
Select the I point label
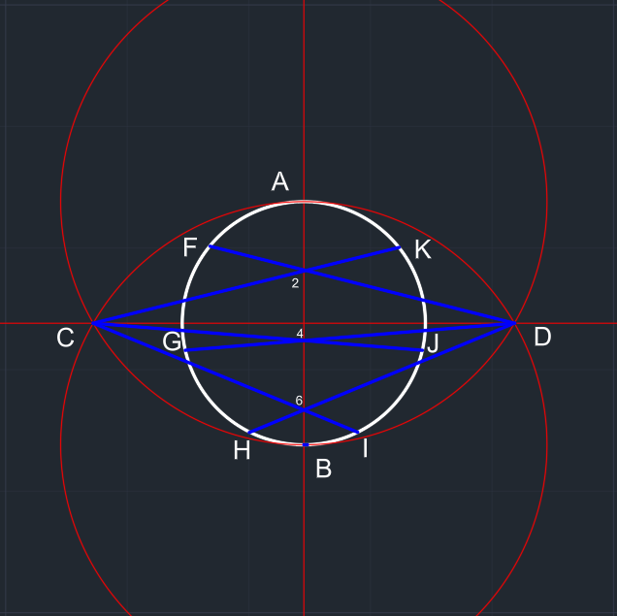point(365,448)
